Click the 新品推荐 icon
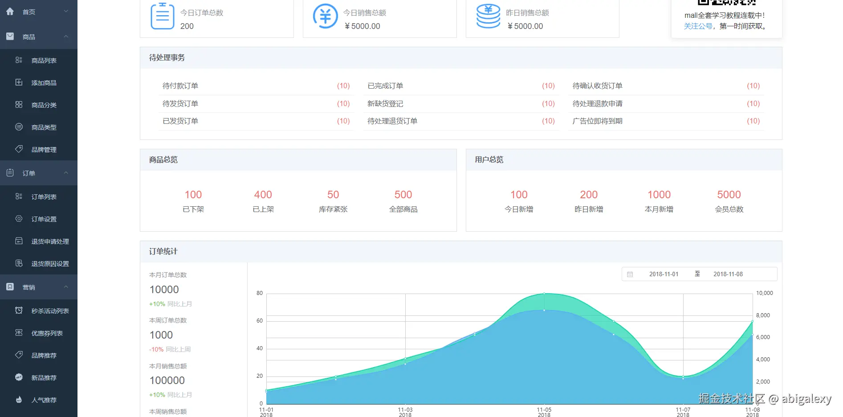Image resolution: width=843 pixels, height=417 pixels. [x=19, y=377]
